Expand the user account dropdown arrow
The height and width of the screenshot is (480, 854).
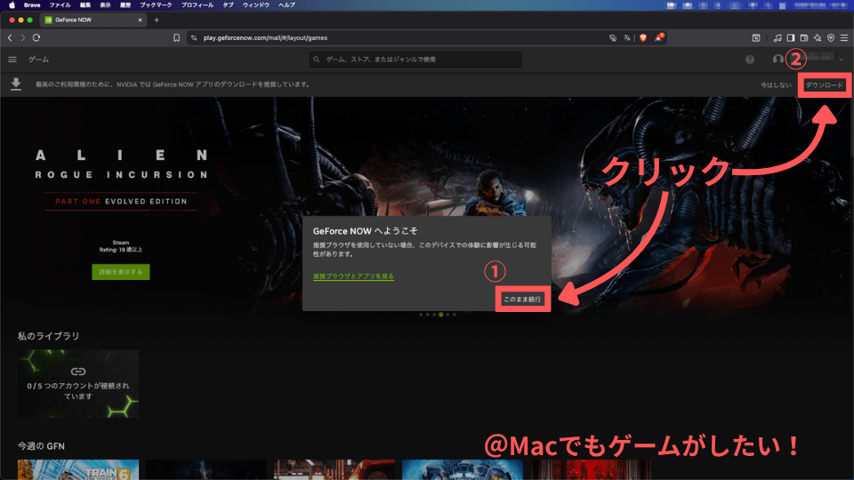tap(842, 60)
